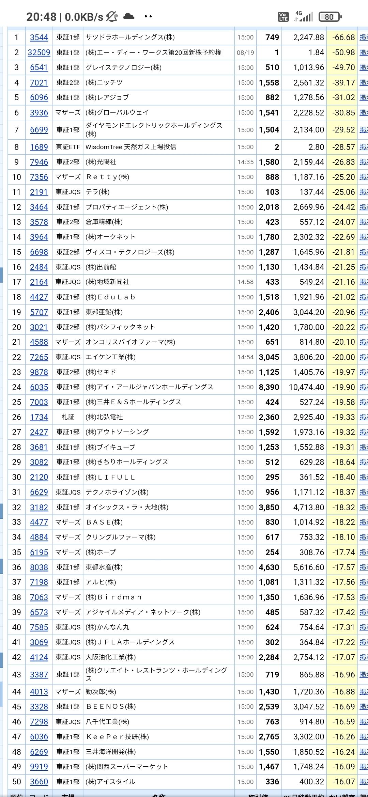This screenshot has width=368, height=797.
Task: Open stock code 6035 link
Action: point(39,387)
